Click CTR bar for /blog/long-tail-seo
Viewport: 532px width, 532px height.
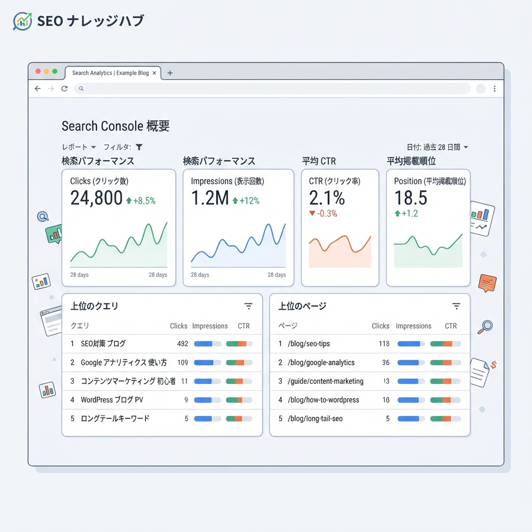445,419
